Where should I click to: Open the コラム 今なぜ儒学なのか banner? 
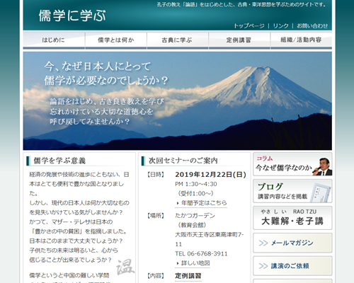click(292, 164)
